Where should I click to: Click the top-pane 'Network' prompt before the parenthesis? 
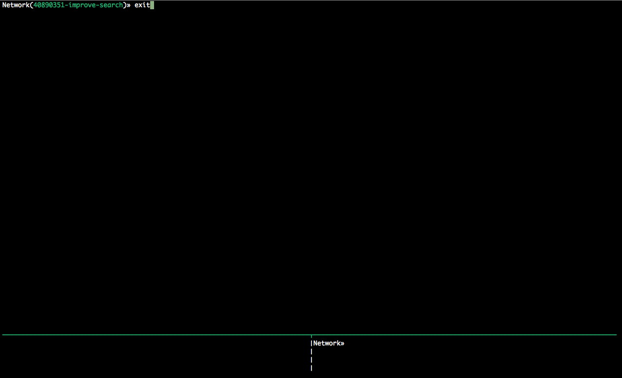pos(16,5)
